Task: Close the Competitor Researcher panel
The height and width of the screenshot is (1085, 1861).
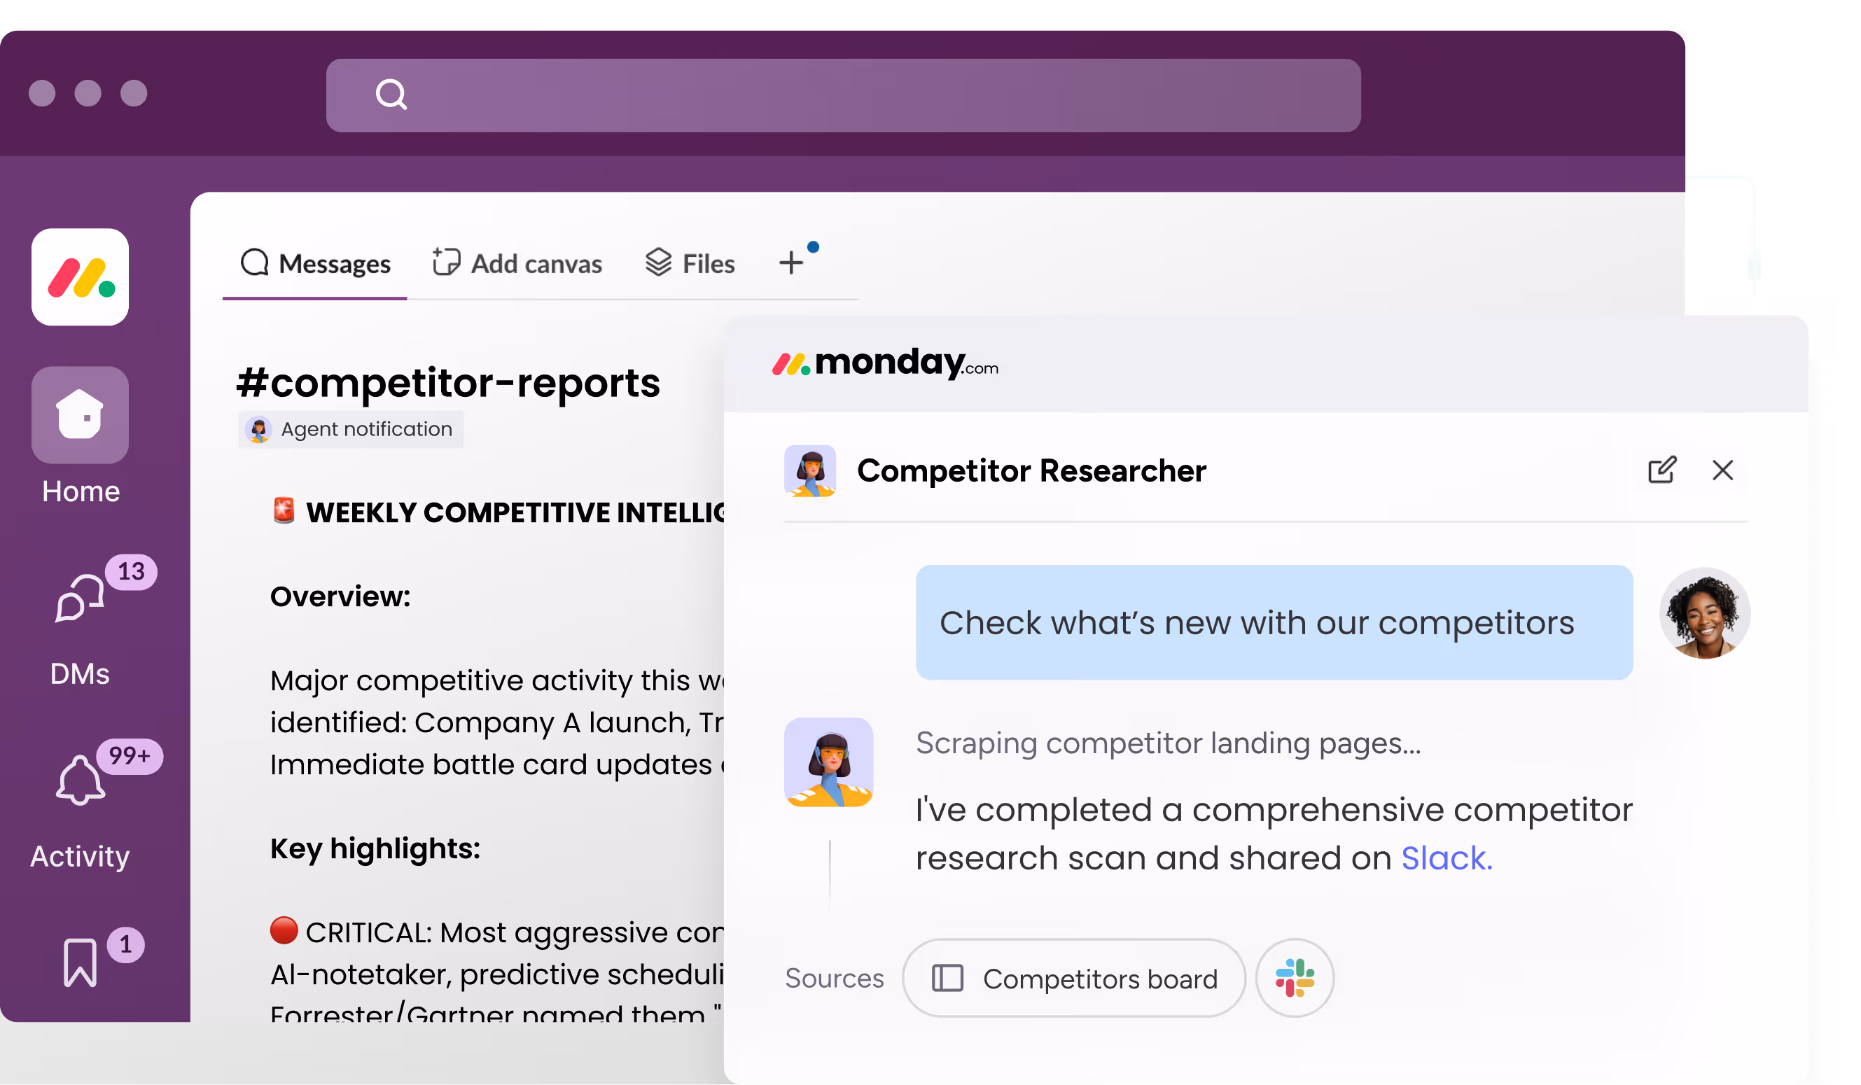Action: coord(1723,470)
